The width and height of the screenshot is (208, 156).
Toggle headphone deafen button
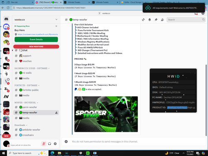[x=50, y=144]
